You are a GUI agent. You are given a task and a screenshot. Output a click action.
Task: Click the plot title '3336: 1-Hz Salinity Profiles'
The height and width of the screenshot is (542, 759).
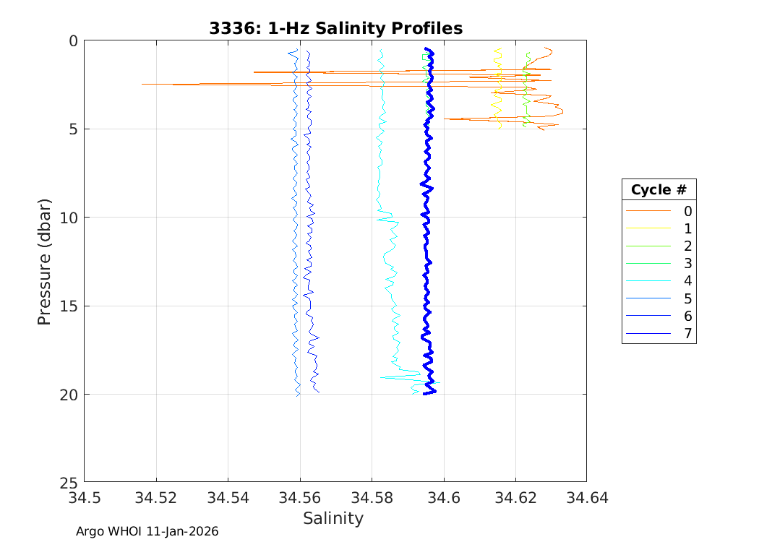[x=335, y=28]
